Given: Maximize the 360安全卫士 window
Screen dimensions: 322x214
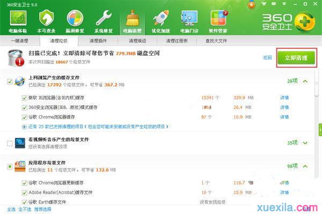Looking at the screenshot, I should [x=305, y=4].
